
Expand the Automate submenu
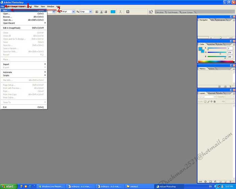(24, 72)
